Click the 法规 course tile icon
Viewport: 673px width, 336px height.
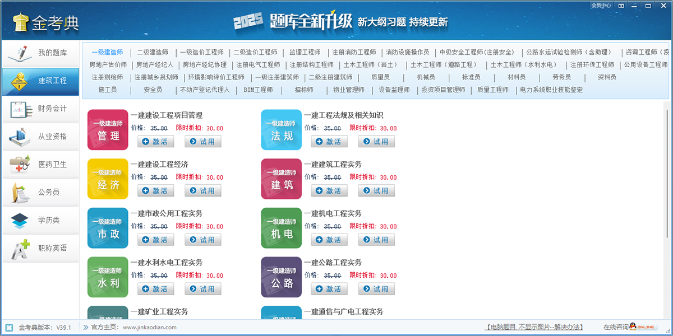282,130
